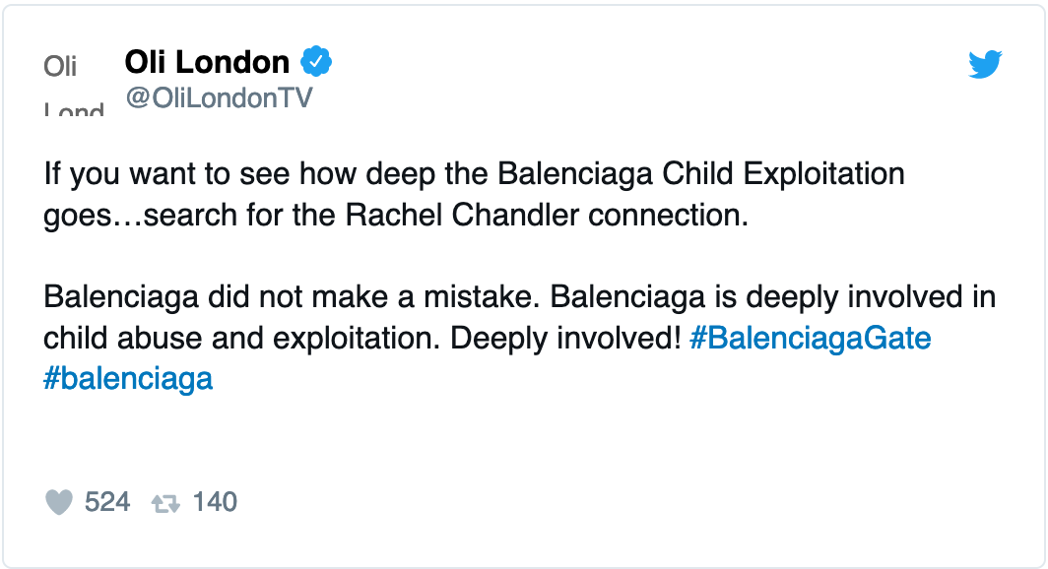
Task: Open Oli London's profile avatar image
Action: pos(74,85)
